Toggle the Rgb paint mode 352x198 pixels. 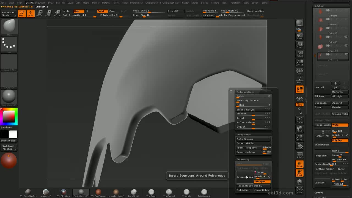tap(79, 11)
